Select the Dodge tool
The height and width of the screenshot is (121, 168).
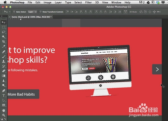point(4,85)
